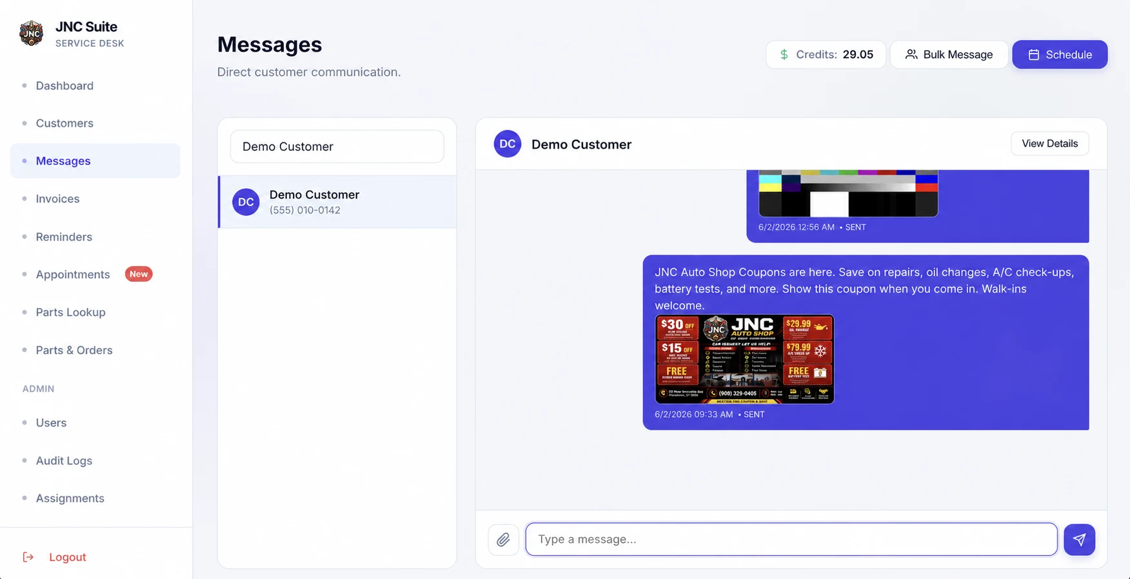
Task: Go to Parts & Orders
Action: [x=74, y=350]
